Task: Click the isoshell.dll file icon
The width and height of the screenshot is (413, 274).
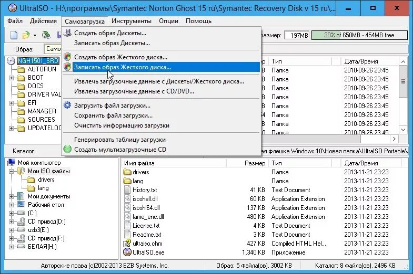Action: point(127,199)
